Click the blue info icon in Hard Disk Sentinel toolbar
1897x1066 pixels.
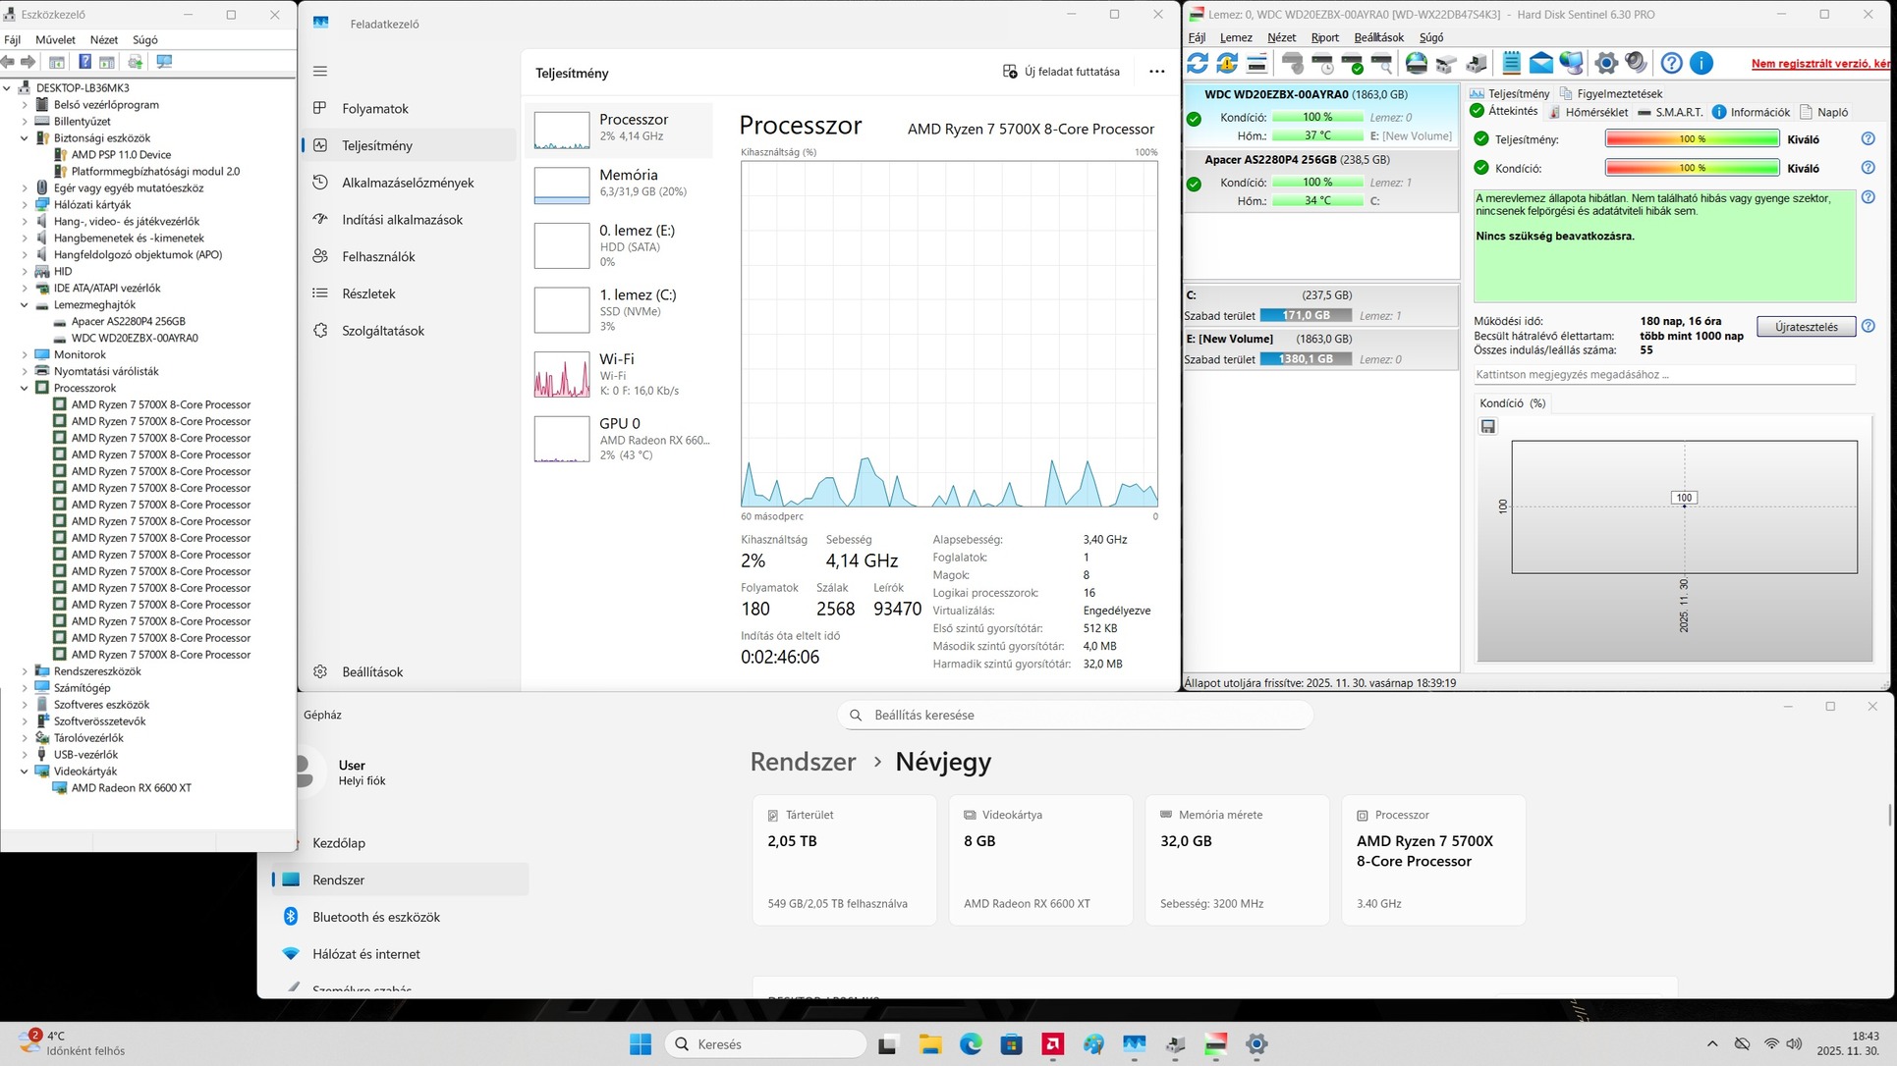(1702, 64)
